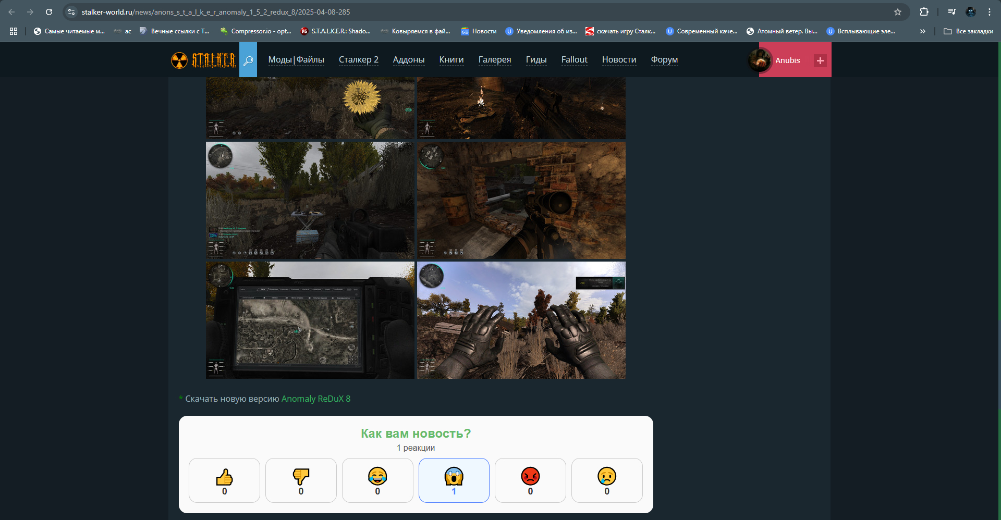Viewport: 1001px width, 520px height.
Task: Open the Anubis user avatar
Action: [x=760, y=60]
